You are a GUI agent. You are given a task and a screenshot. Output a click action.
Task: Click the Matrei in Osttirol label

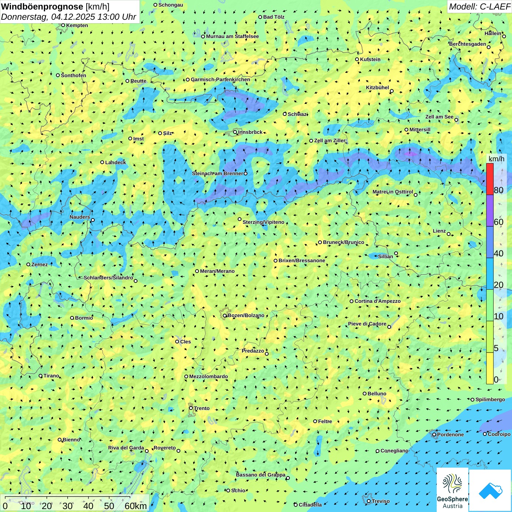point(393,192)
